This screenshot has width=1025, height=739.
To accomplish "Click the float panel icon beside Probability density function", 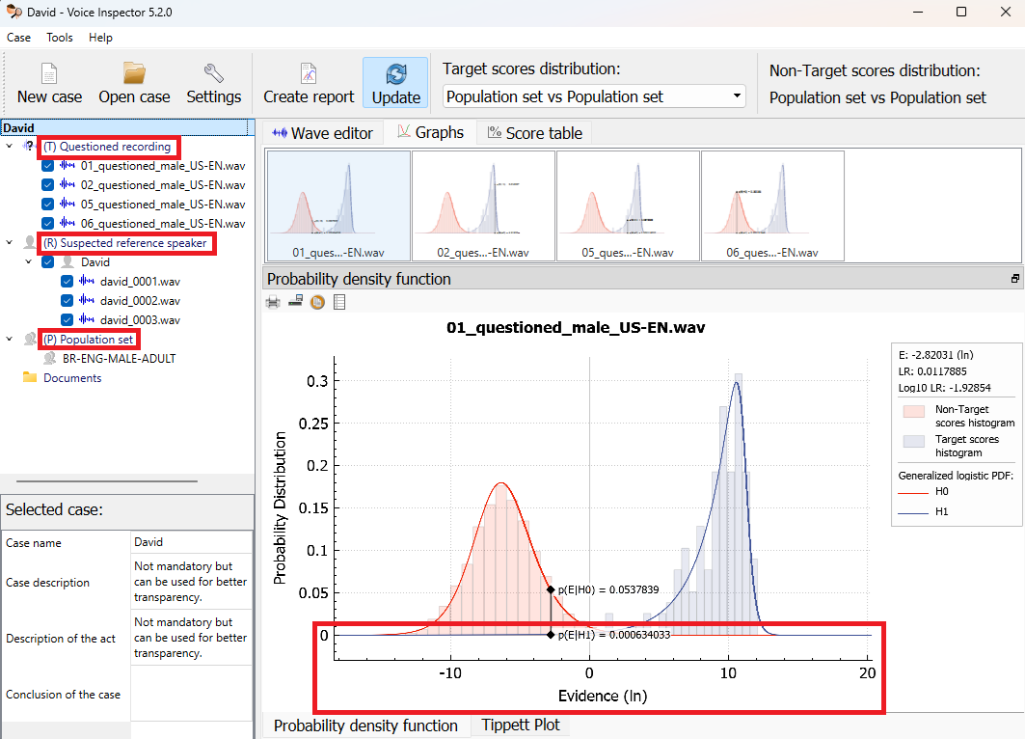I will coord(1015,279).
